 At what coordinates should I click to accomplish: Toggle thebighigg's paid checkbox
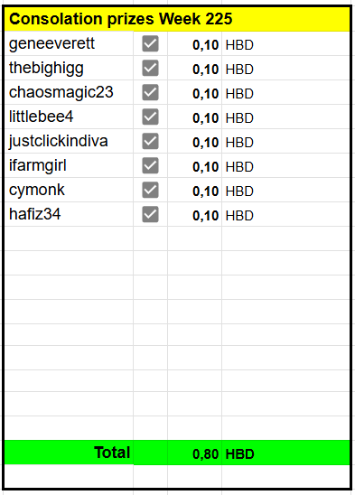point(150,68)
